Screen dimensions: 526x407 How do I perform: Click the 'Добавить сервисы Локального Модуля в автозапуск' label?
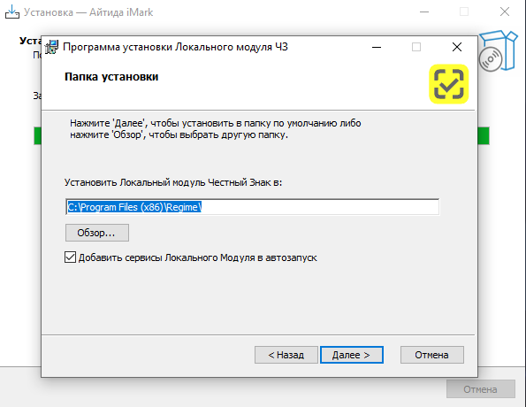coord(198,257)
